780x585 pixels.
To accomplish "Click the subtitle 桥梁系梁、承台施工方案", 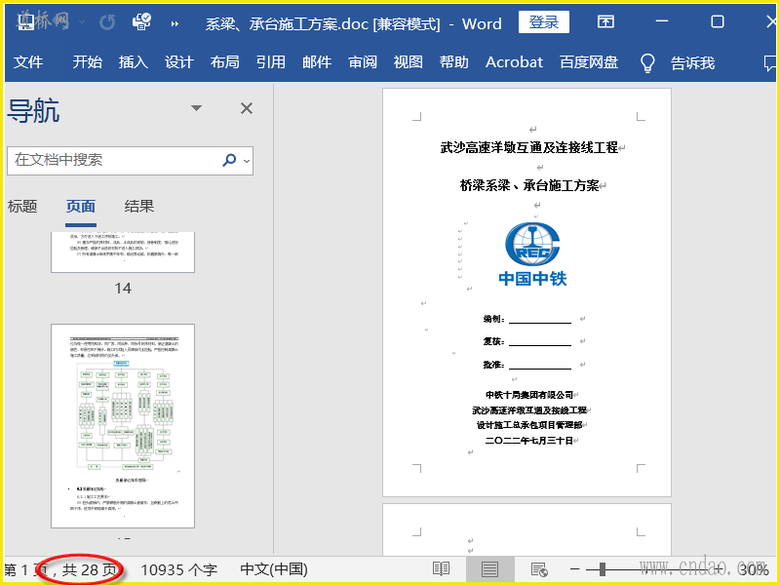I will pos(529,186).
